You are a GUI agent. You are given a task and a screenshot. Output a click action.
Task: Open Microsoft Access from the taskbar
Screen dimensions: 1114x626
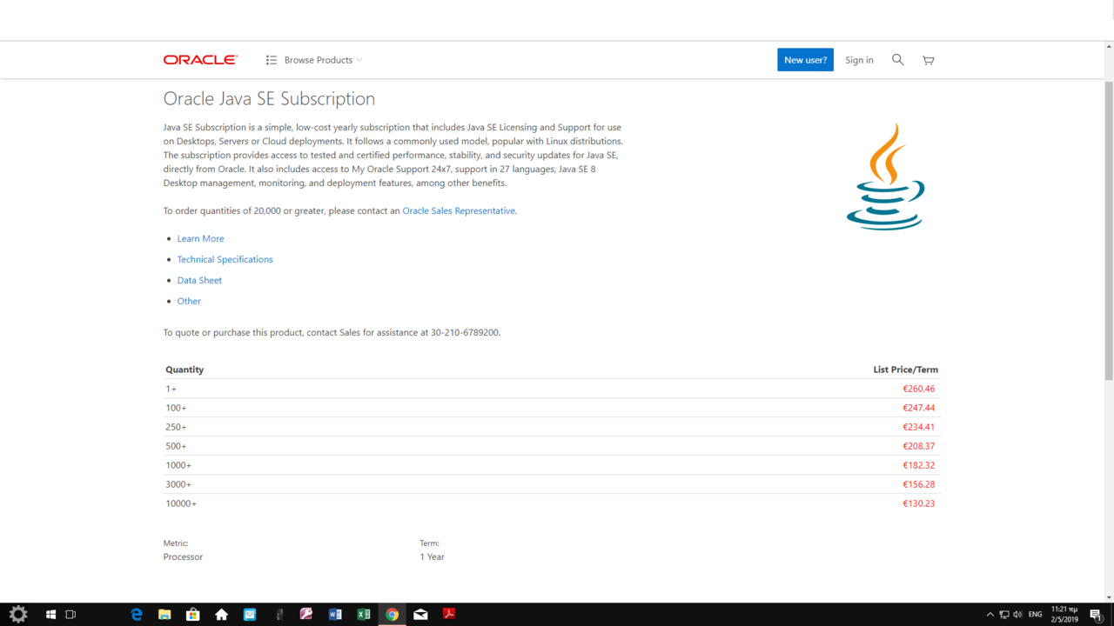pos(306,614)
